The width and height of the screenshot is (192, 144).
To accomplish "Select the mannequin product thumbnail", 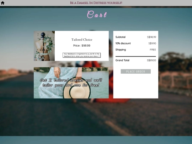I will coord(44,46).
